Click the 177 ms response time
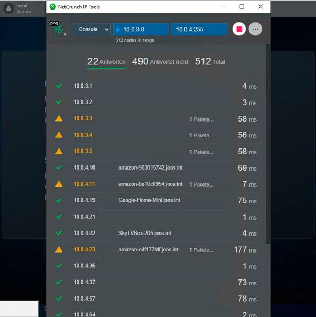The image size is (316, 317). [x=245, y=250]
